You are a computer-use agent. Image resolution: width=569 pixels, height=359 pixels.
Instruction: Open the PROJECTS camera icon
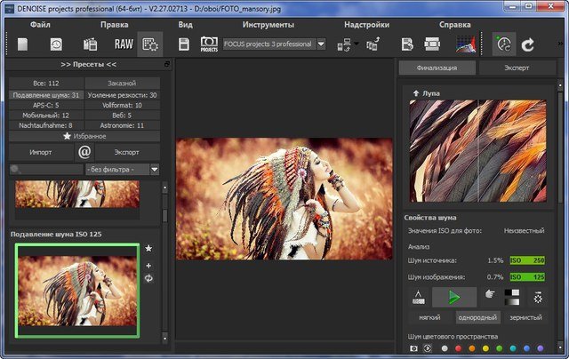point(209,44)
